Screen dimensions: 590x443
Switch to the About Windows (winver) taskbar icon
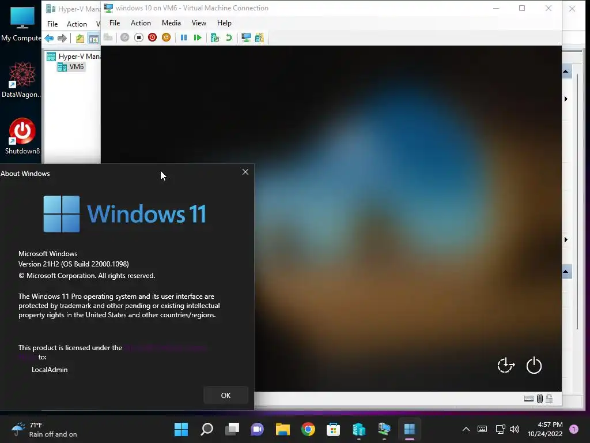410,429
